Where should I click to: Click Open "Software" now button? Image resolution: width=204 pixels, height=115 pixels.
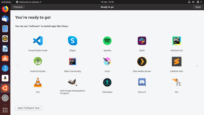click(29, 108)
